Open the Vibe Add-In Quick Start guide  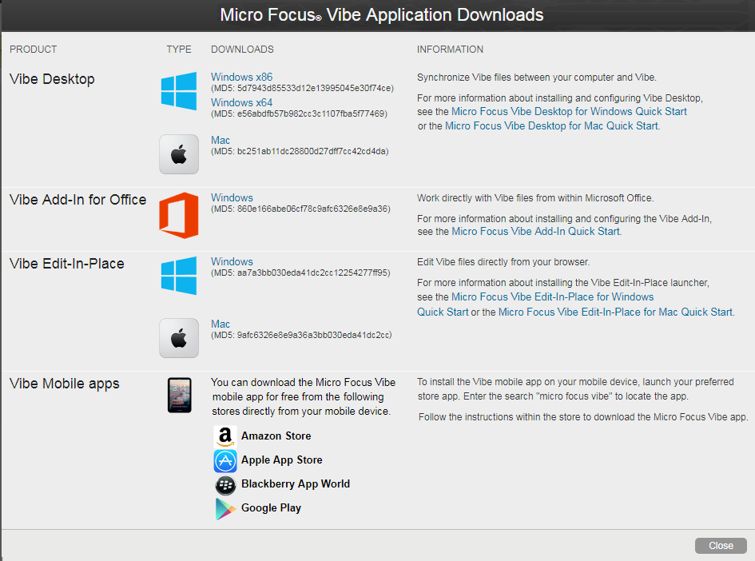point(535,232)
